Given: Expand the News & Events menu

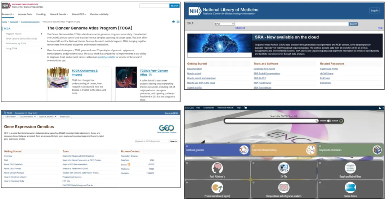Looking at the screenshot, I should coord(59,14).
